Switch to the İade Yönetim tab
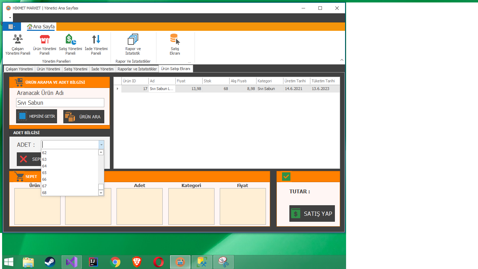478x269 pixels. (103, 69)
